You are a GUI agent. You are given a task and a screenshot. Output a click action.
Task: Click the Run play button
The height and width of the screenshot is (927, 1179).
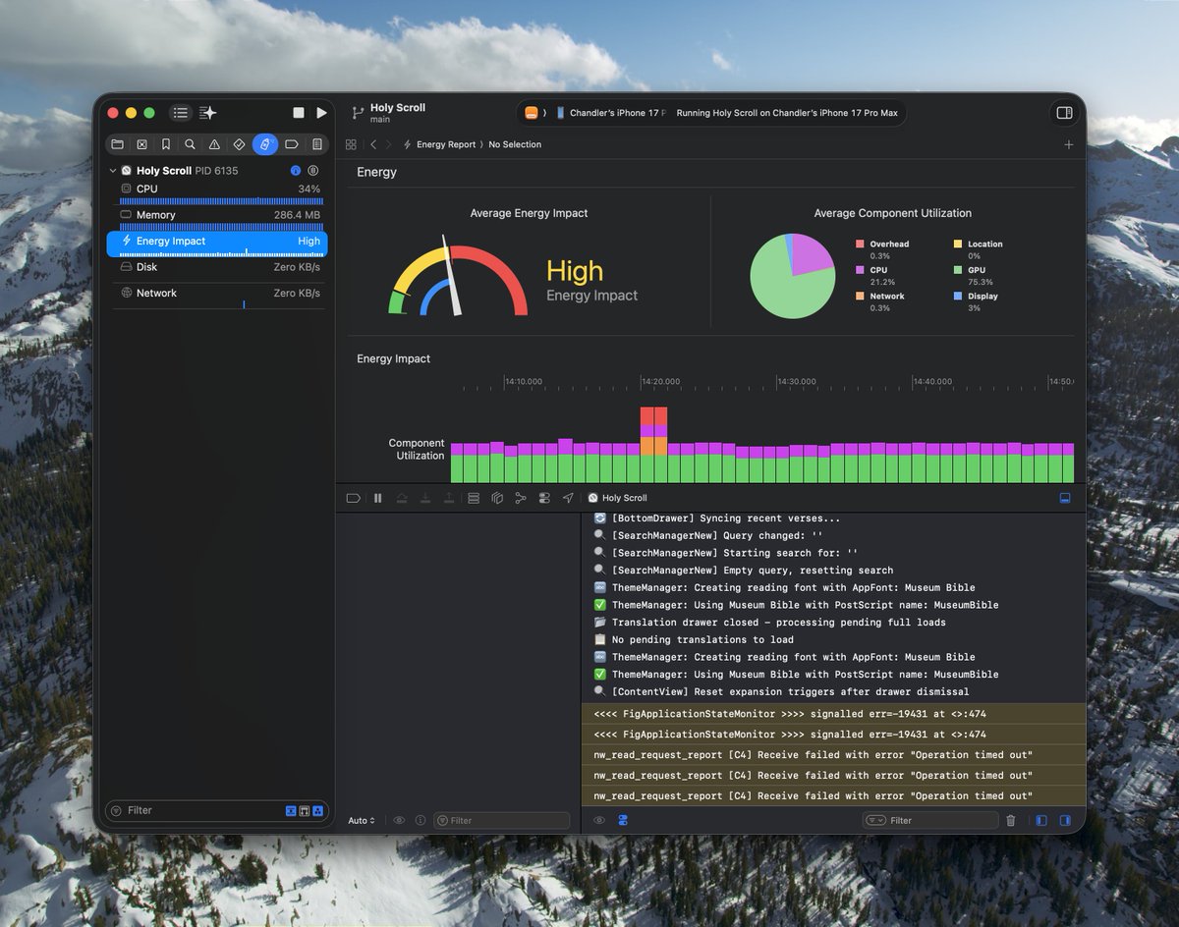(321, 113)
